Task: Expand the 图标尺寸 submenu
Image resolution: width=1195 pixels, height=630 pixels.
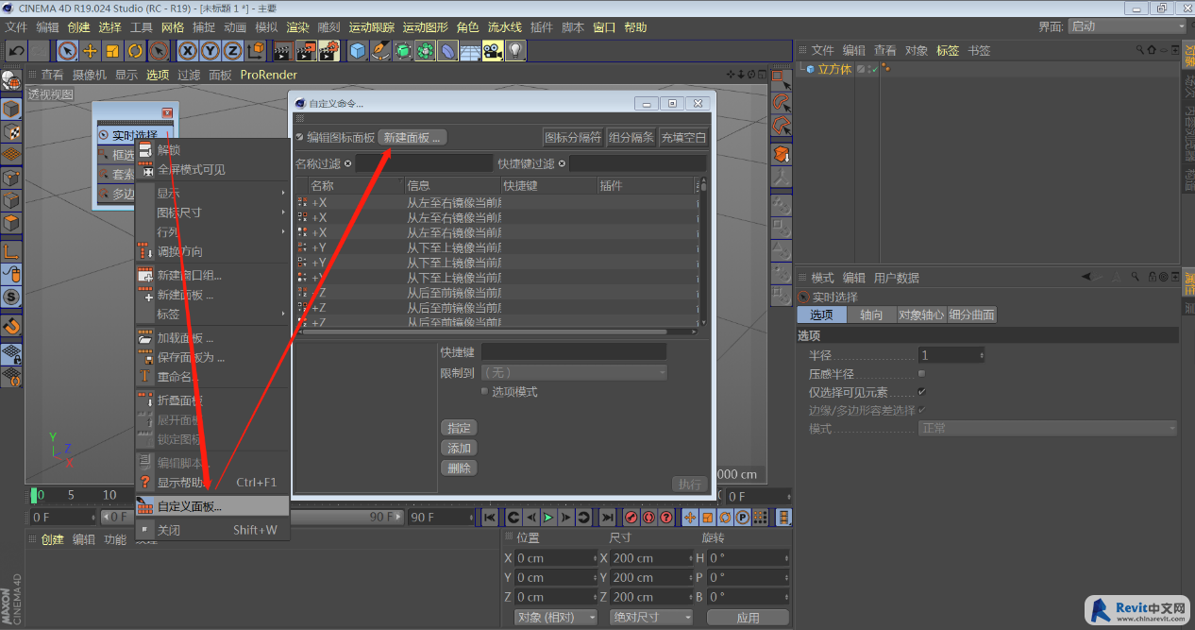Action: click(213, 213)
